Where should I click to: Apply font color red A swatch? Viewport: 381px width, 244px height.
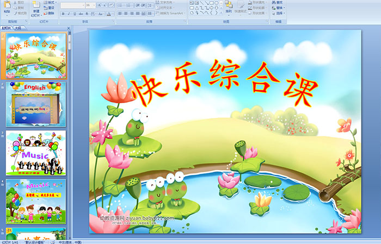[109, 14]
